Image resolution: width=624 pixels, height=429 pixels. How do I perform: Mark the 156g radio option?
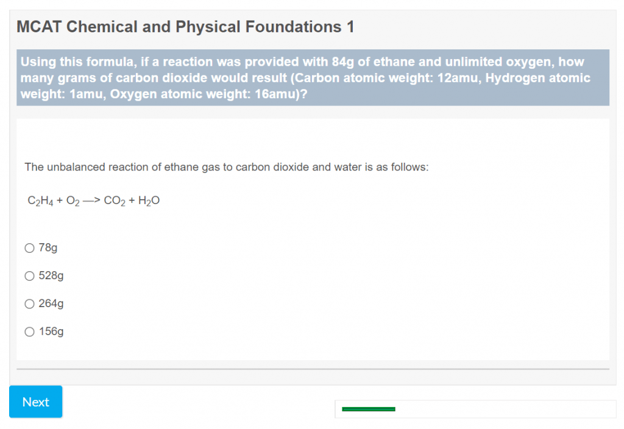tap(29, 331)
